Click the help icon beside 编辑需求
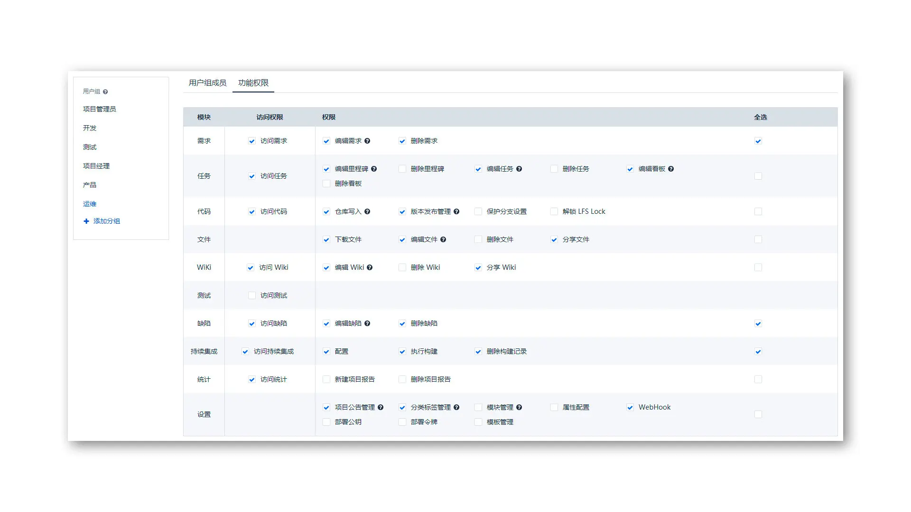The height and width of the screenshot is (512, 911). pyautogui.click(x=367, y=141)
